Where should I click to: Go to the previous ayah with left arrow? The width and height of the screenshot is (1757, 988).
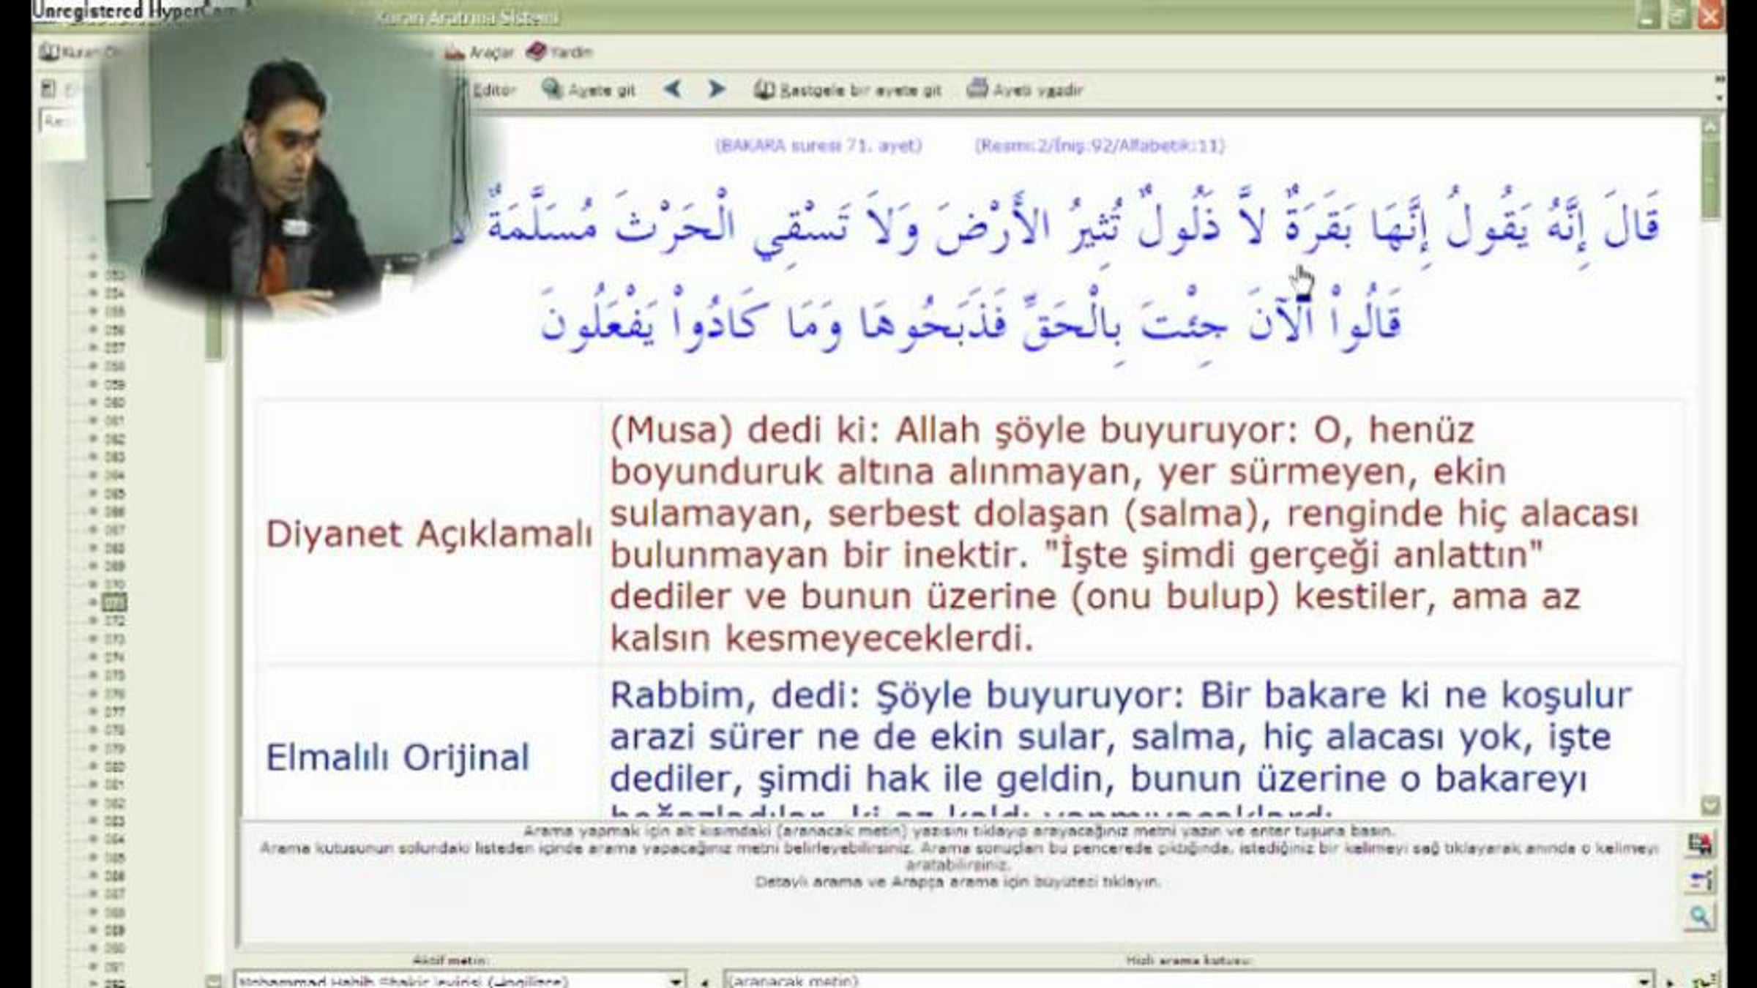click(x=673, y=89)
